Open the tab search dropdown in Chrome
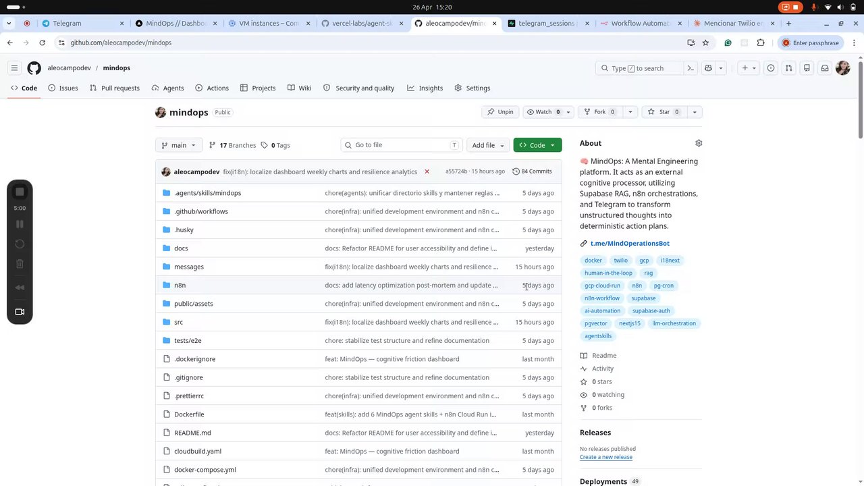This screenshot has width=864, height=486. [9, 23]
